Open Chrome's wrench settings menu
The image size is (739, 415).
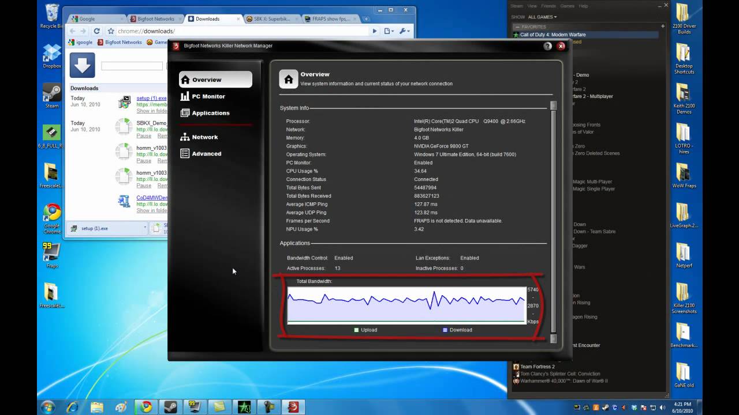pyautogui.click(x=405, y=31)
